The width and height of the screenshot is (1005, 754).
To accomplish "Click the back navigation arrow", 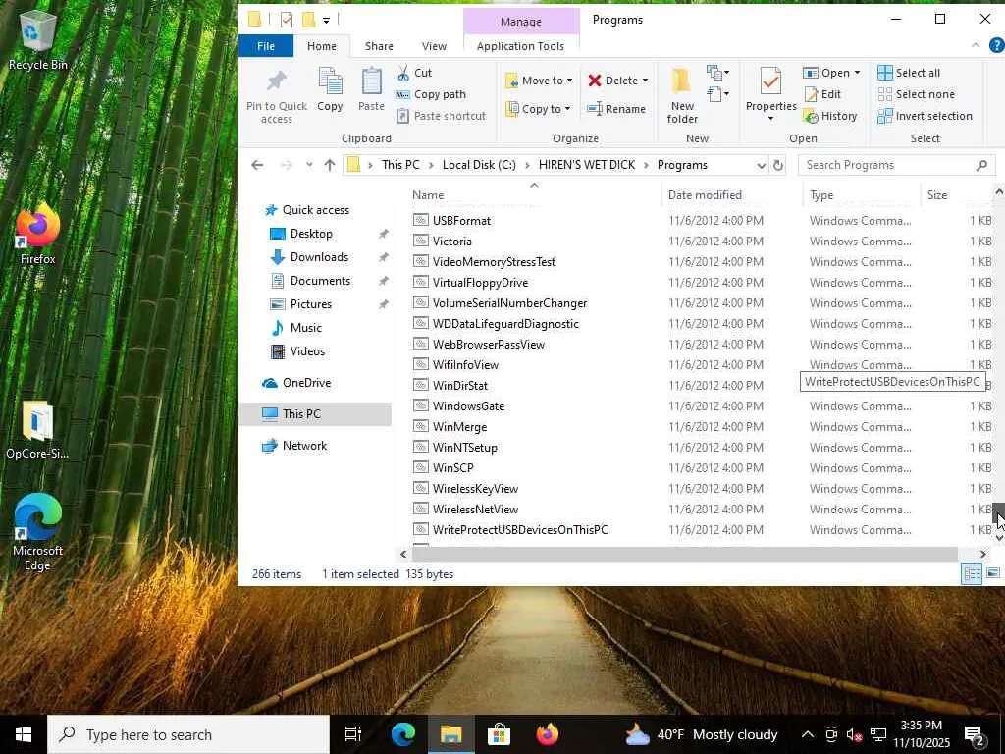I will 258,165.
